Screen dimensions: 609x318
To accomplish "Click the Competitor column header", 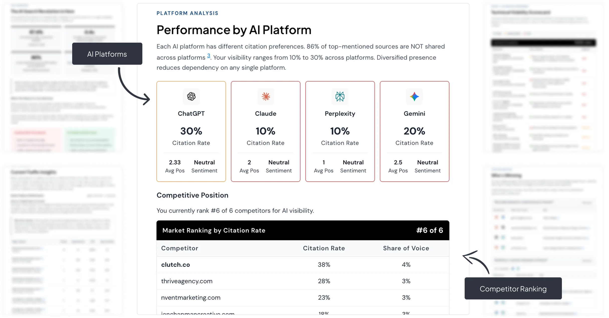I will (179, 248).
